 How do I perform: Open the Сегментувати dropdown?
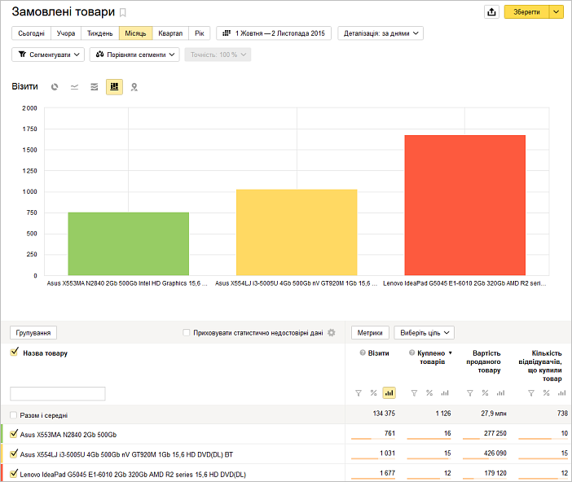point(48,55)
